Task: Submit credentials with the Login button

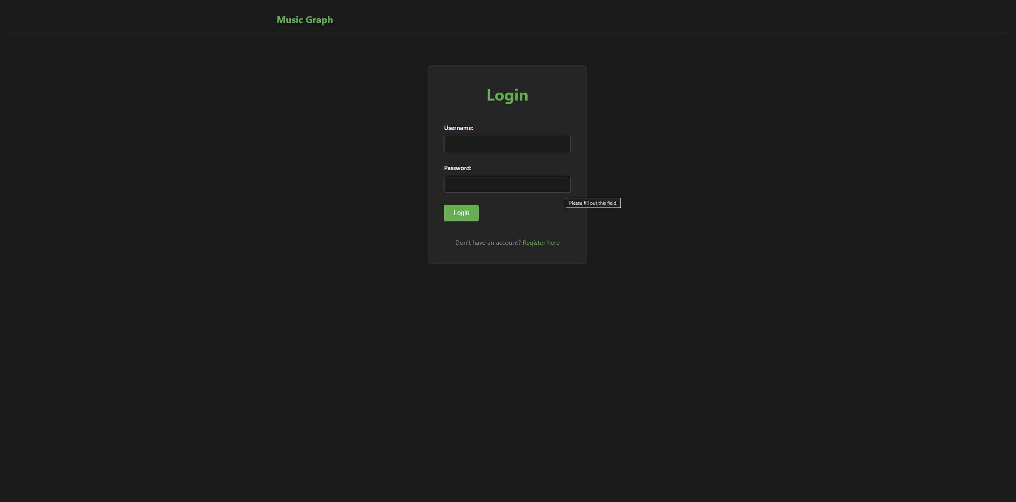Action: (461, 213)
